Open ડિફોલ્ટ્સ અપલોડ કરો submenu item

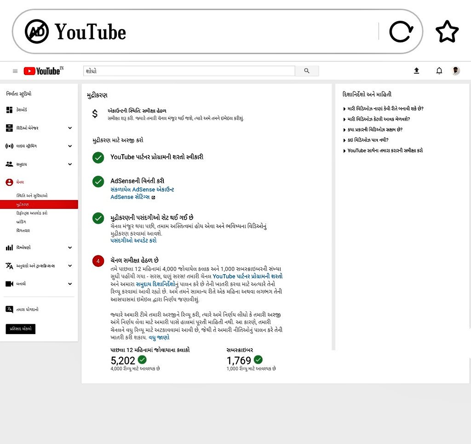(32, 213)
